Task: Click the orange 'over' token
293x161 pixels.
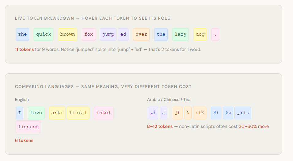Action: [x=141, y=34]
